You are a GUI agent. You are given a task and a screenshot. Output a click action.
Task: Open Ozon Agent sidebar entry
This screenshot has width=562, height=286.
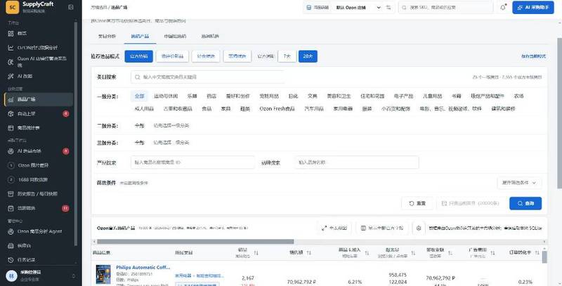coord(39,231)
